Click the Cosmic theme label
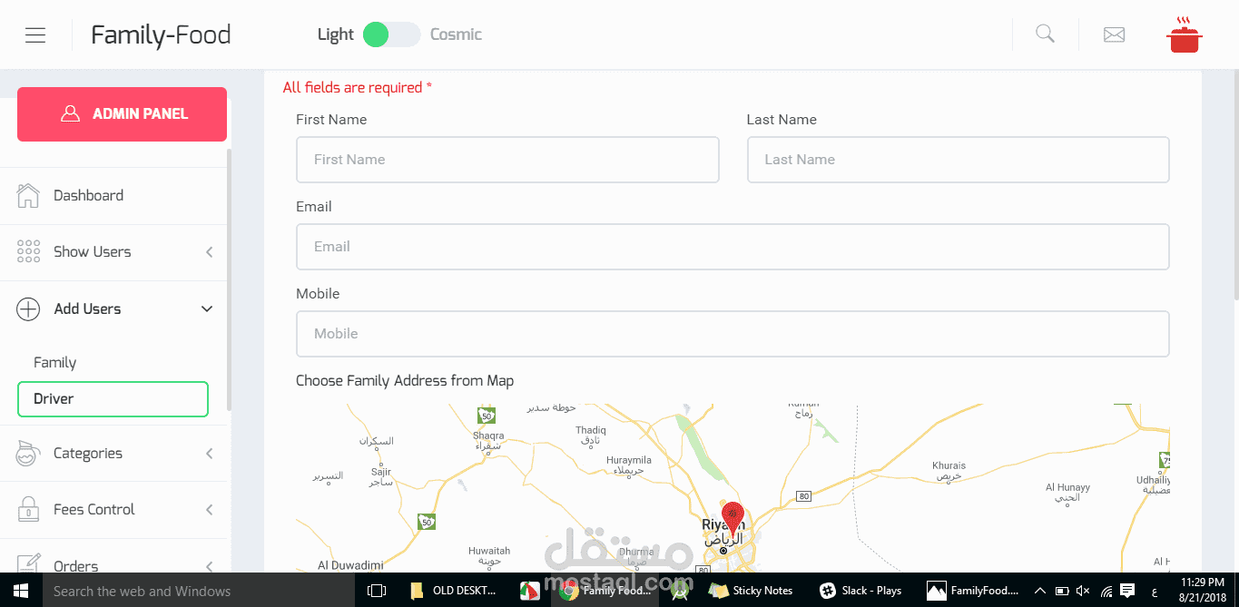Image resolution: width=1239 pixels, height=607 pixels. [456, 34]
